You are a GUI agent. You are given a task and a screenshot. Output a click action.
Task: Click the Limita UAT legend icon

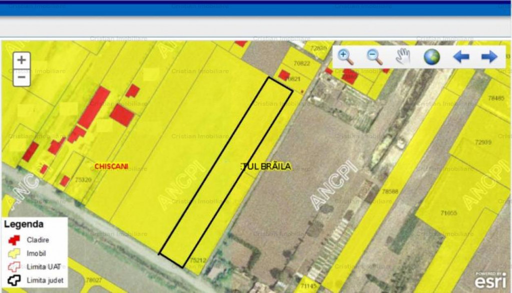coord(14,267)
